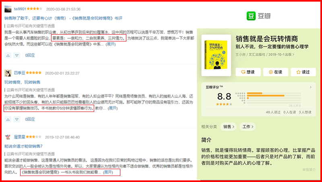322x182 pixels.
Task: Mark book as 想读
Action: coord(248,72)
